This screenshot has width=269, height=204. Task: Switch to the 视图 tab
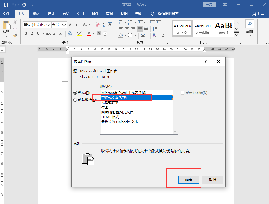pos(124,13)
